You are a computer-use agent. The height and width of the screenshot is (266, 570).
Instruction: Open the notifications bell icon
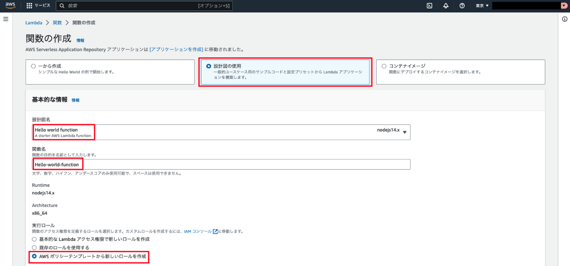tap(446, 6)
